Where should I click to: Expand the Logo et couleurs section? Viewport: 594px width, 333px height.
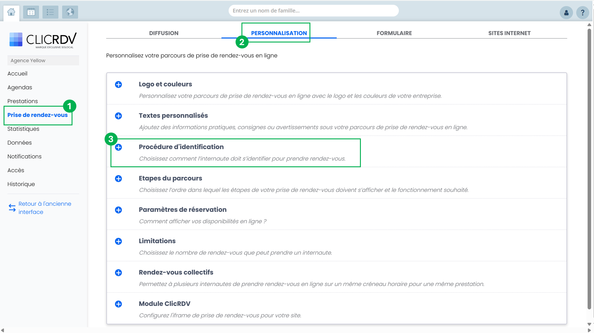tap(119, 85)
